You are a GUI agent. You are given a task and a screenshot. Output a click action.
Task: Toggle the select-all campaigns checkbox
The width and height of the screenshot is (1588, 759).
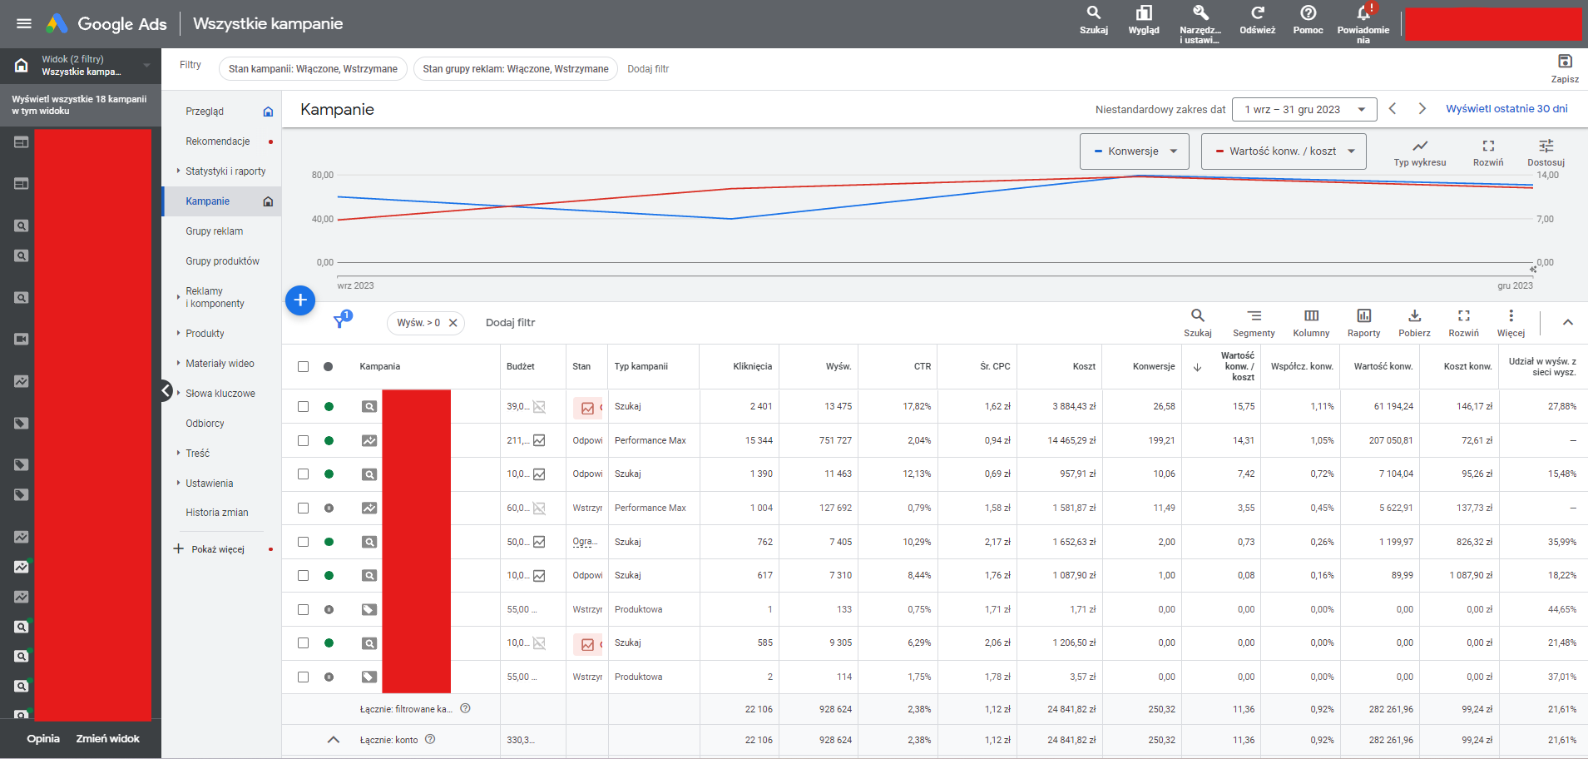pyautogui.click(x=303, y=366)
